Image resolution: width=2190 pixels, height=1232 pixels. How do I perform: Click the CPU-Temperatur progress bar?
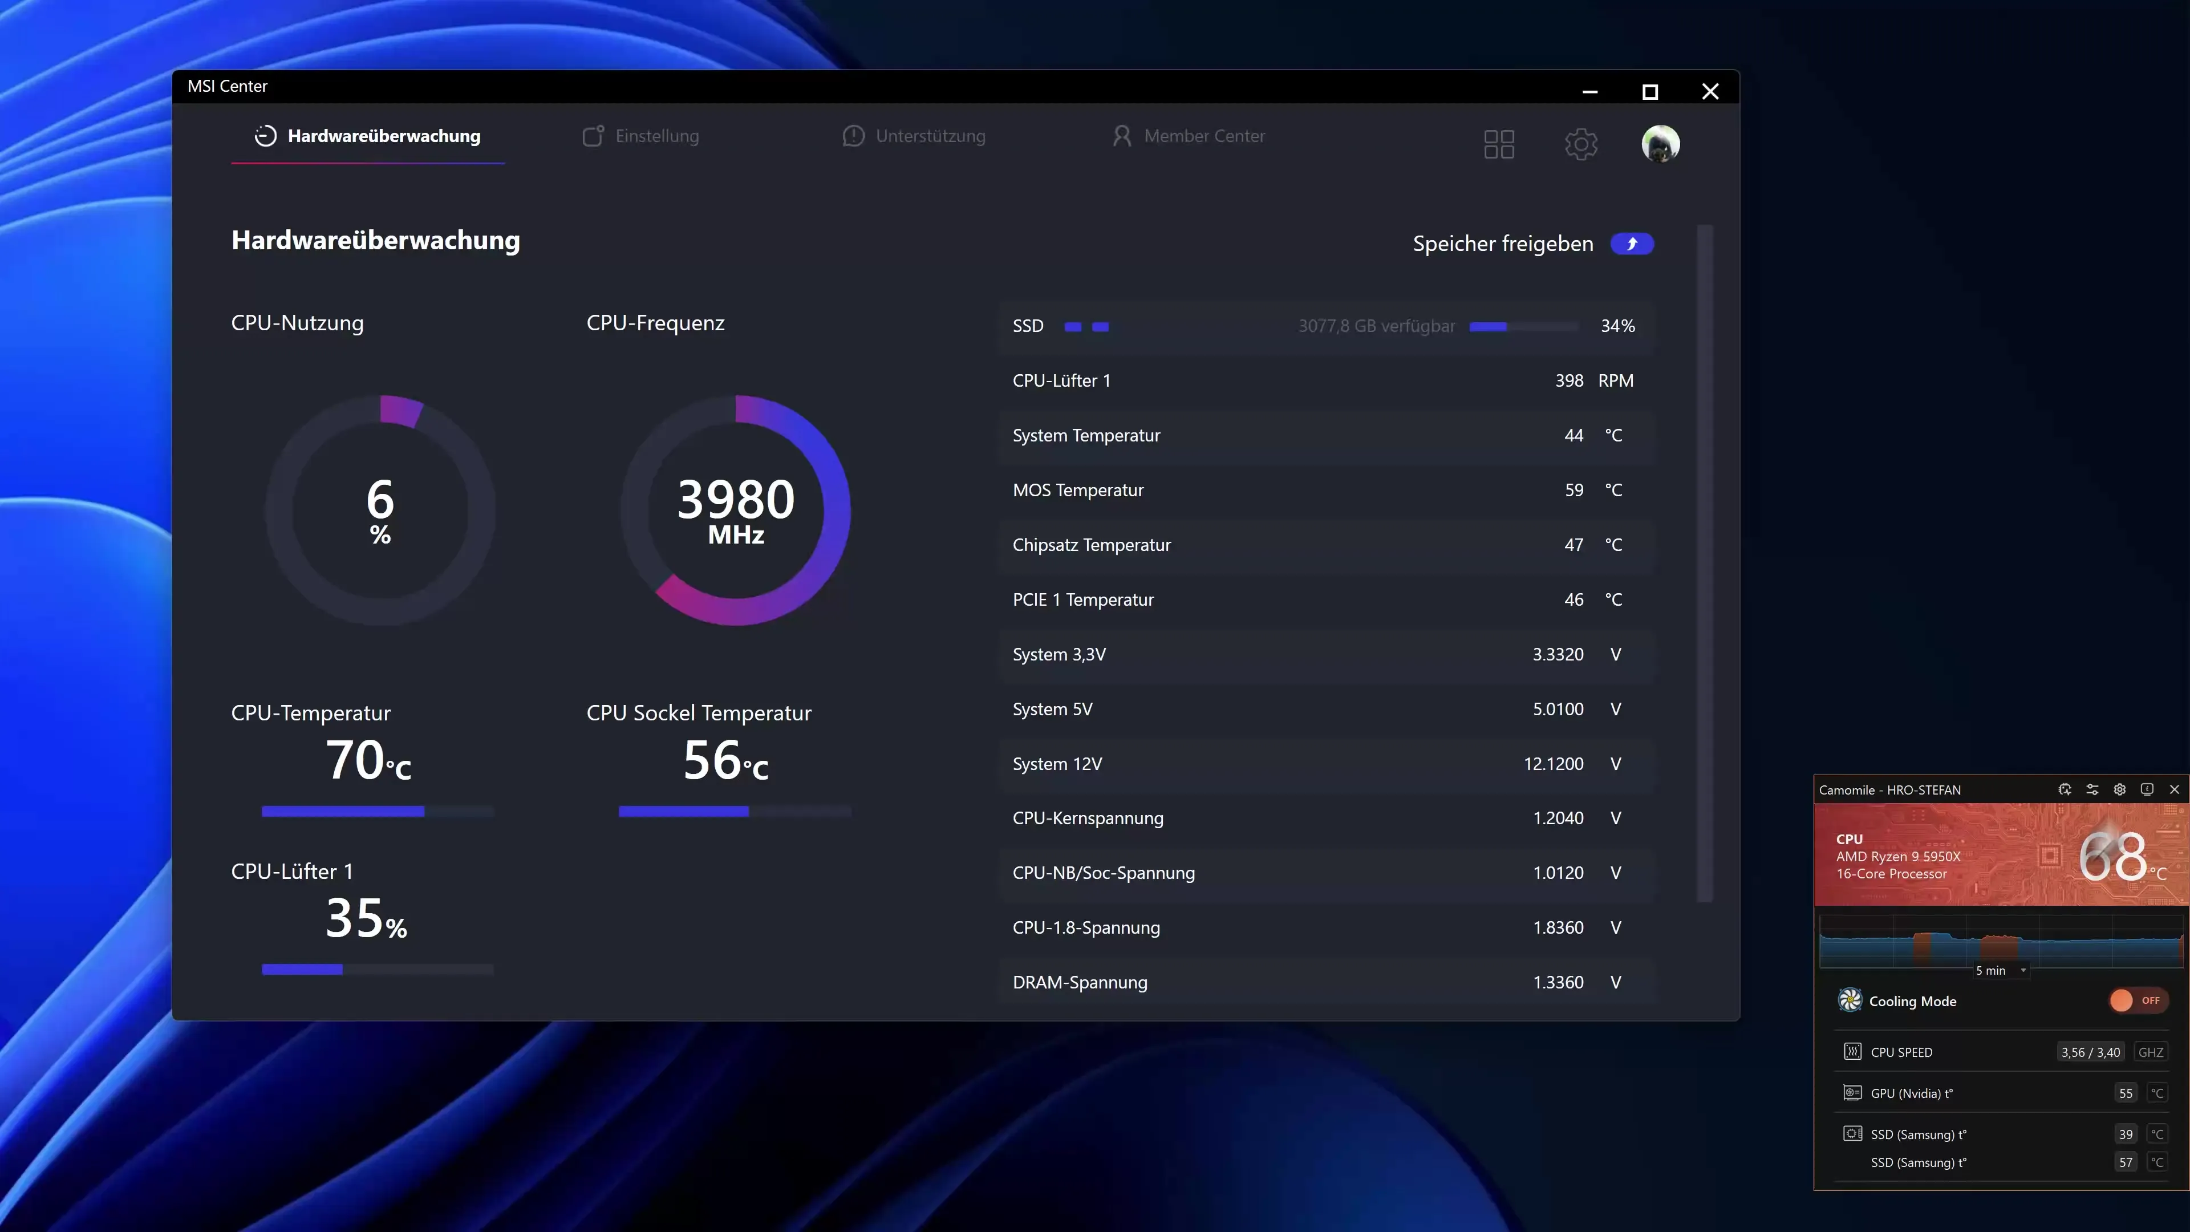tap(376, 811)
